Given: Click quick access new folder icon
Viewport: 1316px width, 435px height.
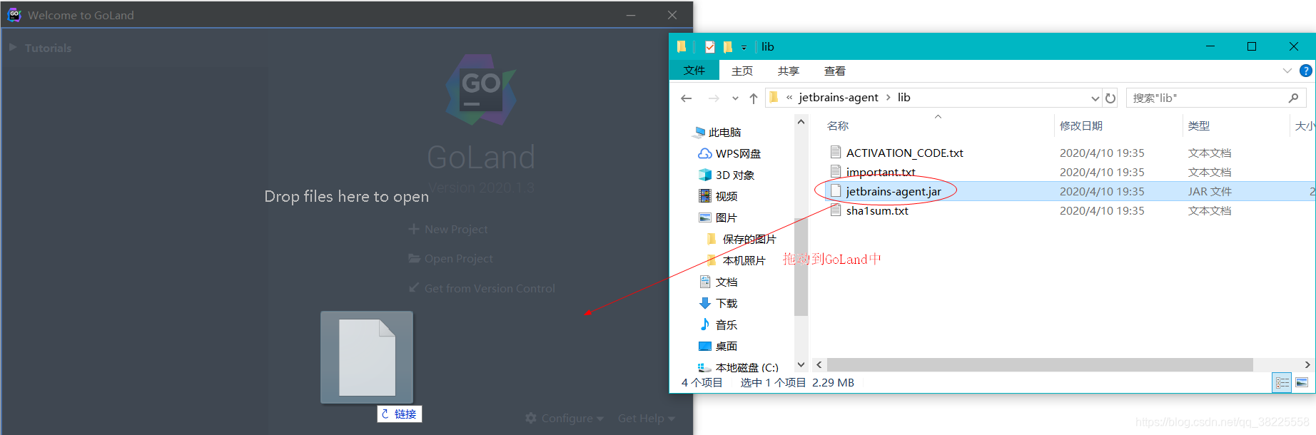Looking at the screenshot, I should tap(727, 47).
